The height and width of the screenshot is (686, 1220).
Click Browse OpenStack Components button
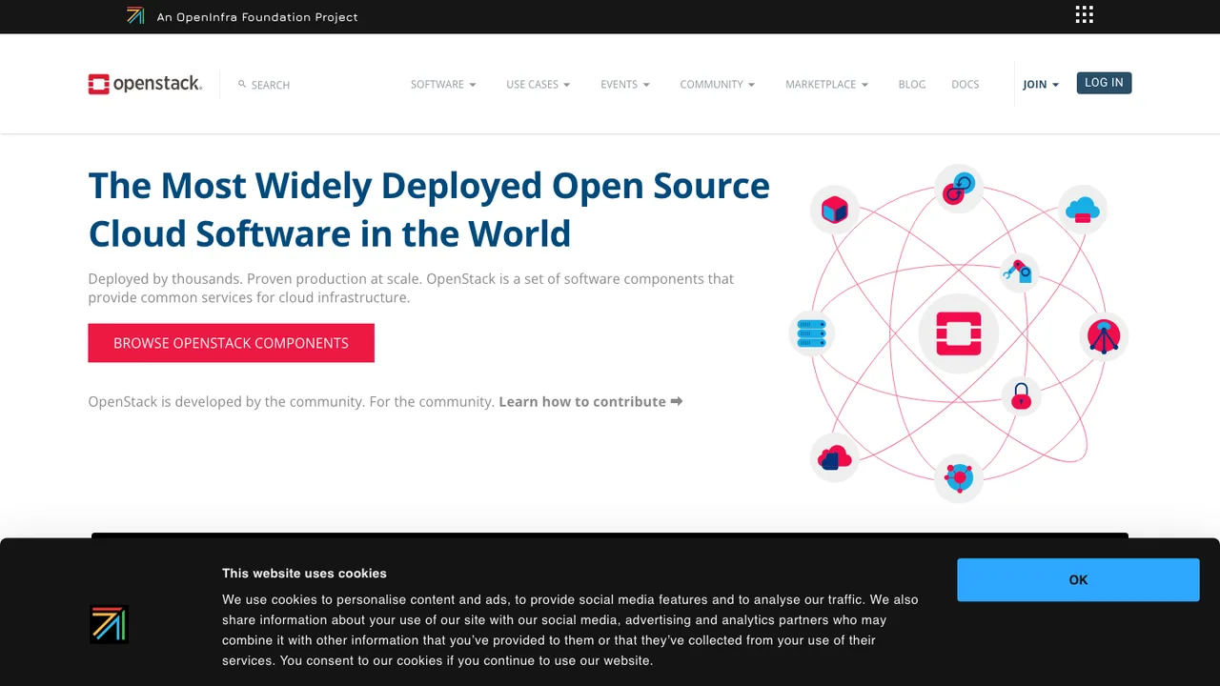coord(231,343)
